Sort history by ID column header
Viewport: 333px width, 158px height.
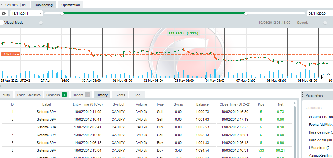tap(12, 104)
